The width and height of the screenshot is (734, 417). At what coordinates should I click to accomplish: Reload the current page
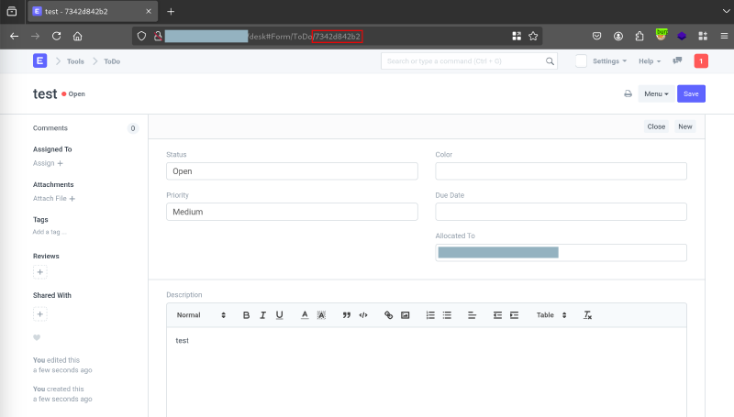click(56, 36)
